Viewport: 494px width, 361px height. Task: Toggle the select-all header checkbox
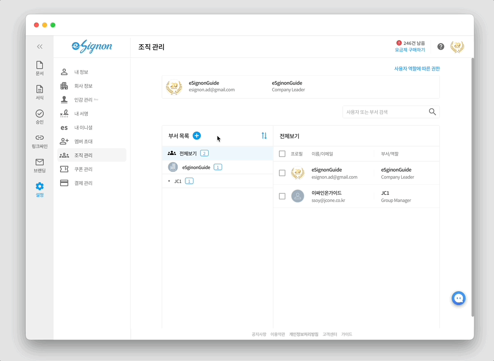[282, 154]
